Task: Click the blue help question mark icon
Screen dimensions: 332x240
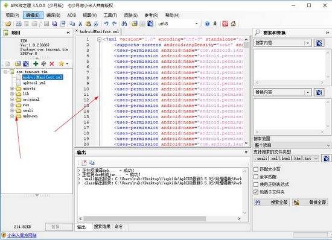Action: [x=207, y=24]
